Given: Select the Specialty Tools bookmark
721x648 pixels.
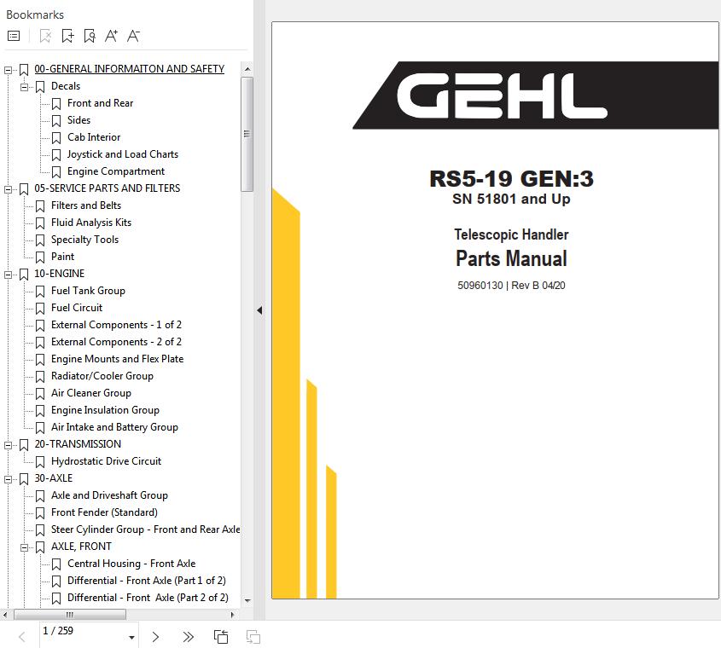Looking at the screenshot, I should pos(84,240).
